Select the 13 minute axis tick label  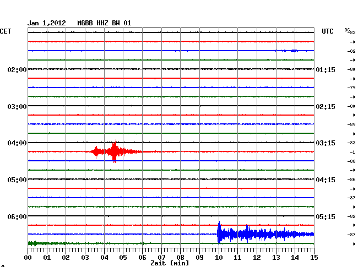click(276, 258)
